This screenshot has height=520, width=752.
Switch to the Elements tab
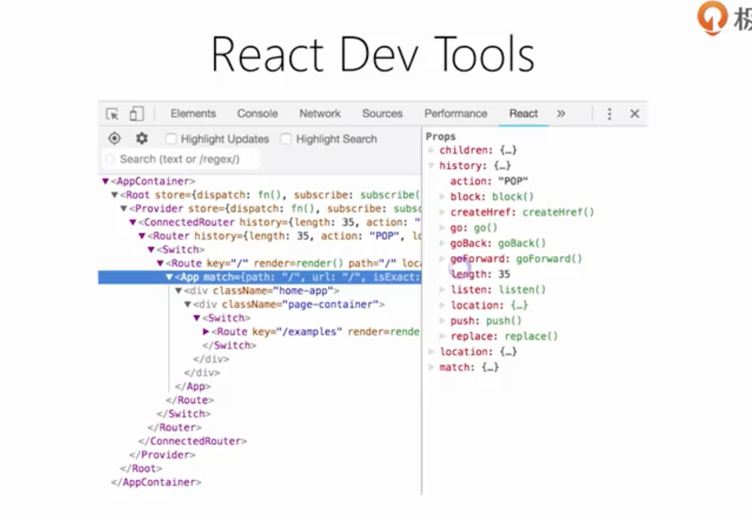193,114
